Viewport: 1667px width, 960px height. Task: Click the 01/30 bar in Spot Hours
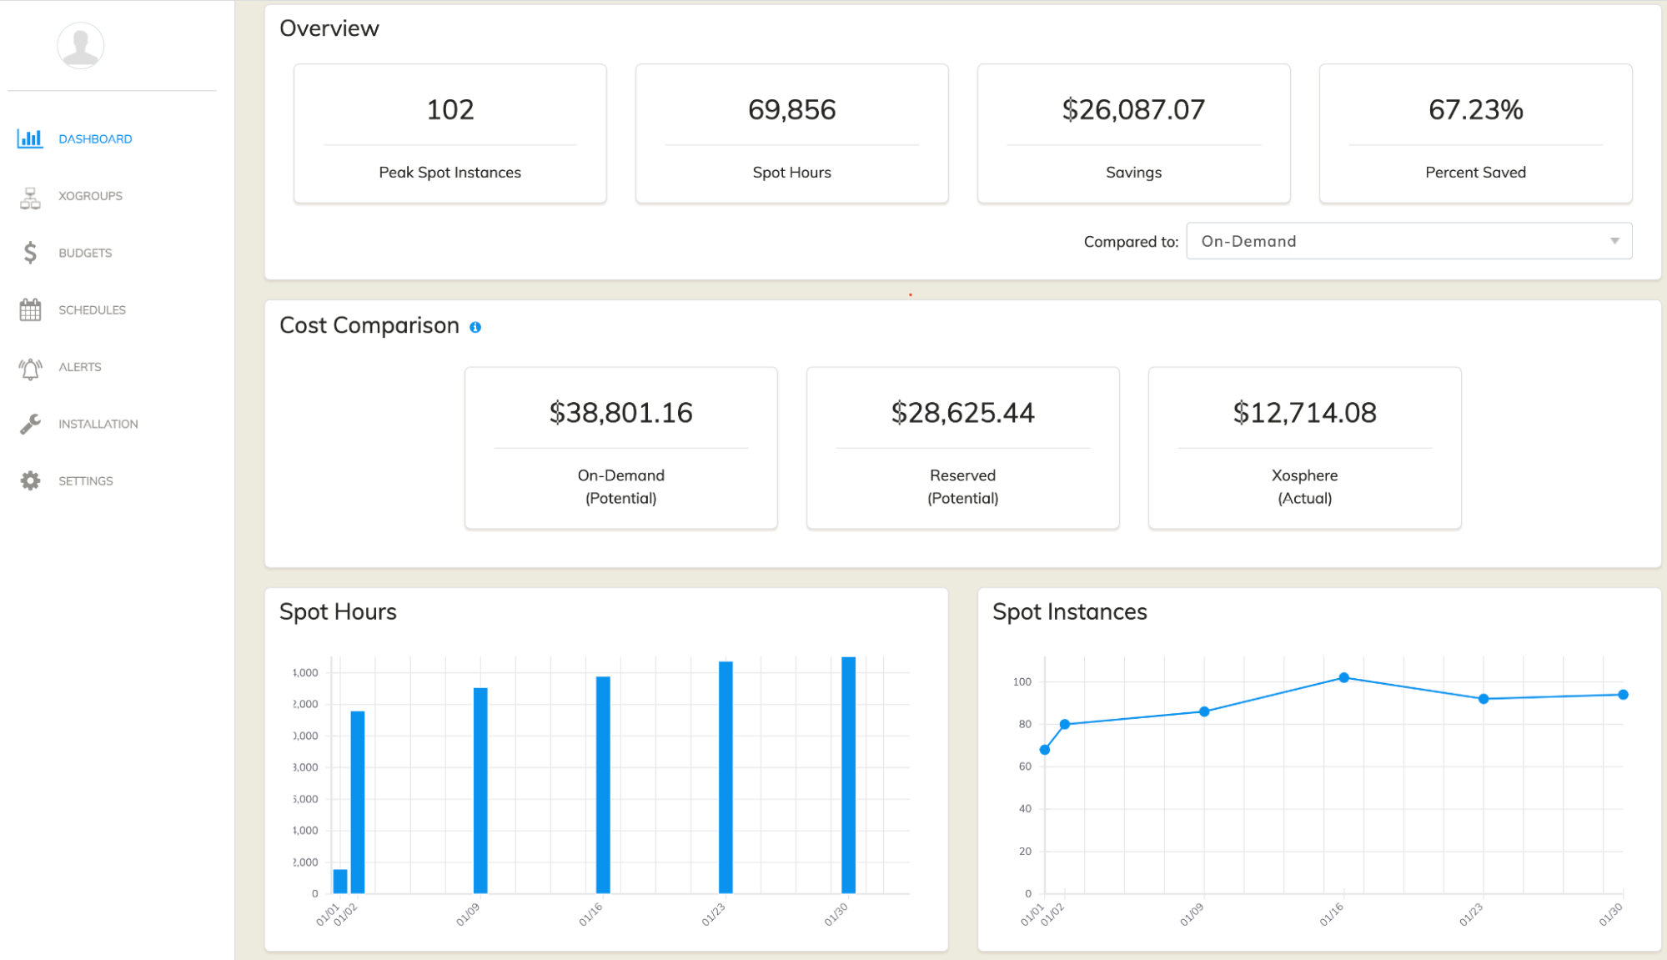click(x=848, y=775)
